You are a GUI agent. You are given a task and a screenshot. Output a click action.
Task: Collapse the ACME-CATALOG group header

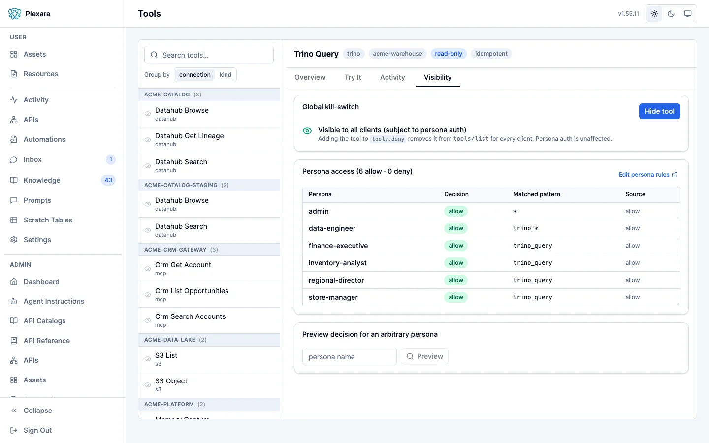click(x=209, y=95)
